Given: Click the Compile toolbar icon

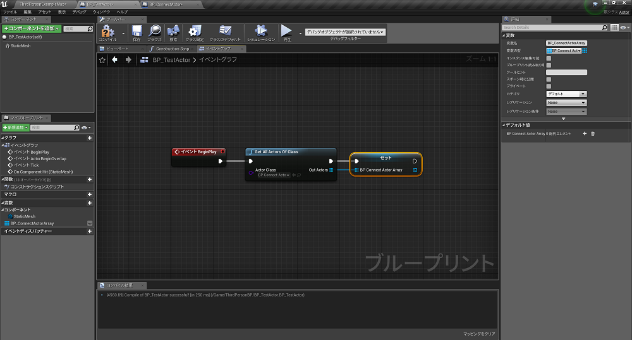Looking at the screenshot, I should point(107,33).
